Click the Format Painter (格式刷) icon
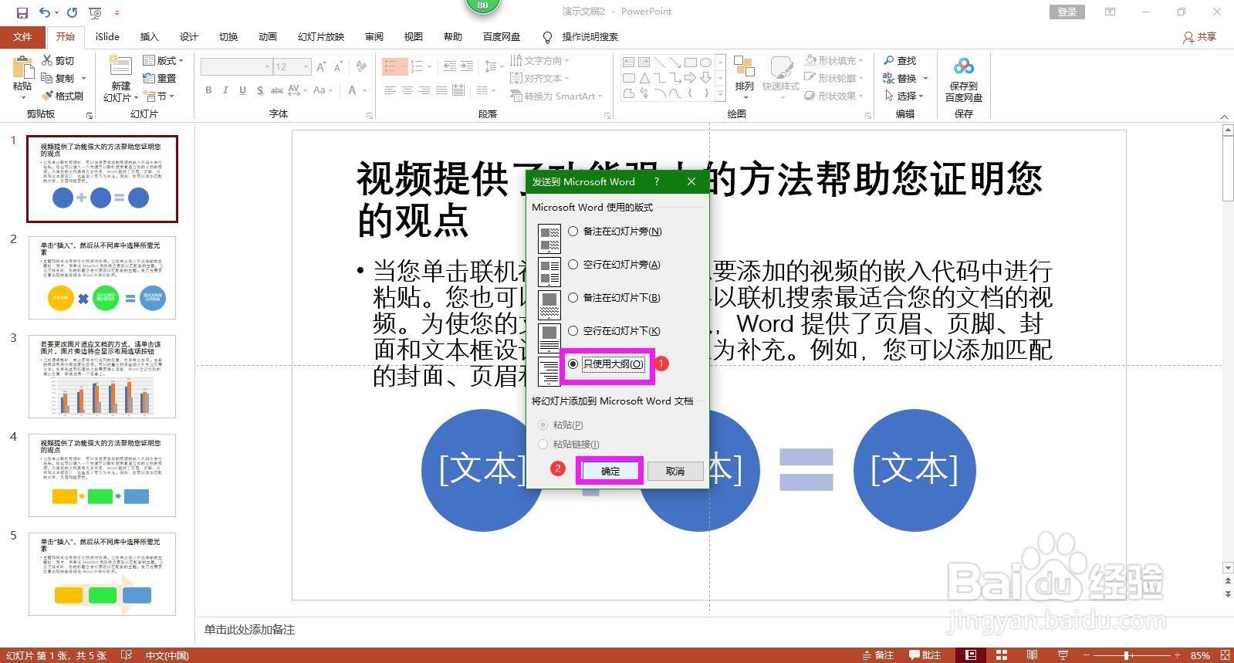Viewport: 1234px width, 663px height. [47, 96]
